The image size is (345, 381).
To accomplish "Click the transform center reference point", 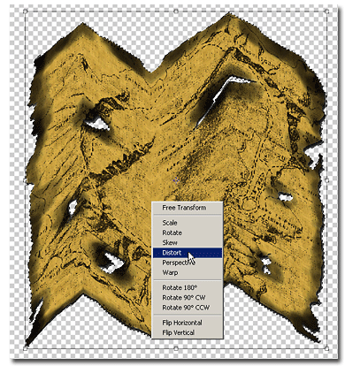I will coord(176,180).
